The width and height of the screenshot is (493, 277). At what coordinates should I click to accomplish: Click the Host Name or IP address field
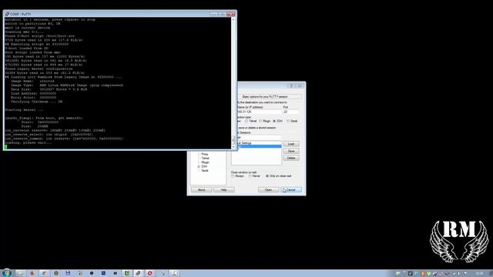tap(260, 112)
